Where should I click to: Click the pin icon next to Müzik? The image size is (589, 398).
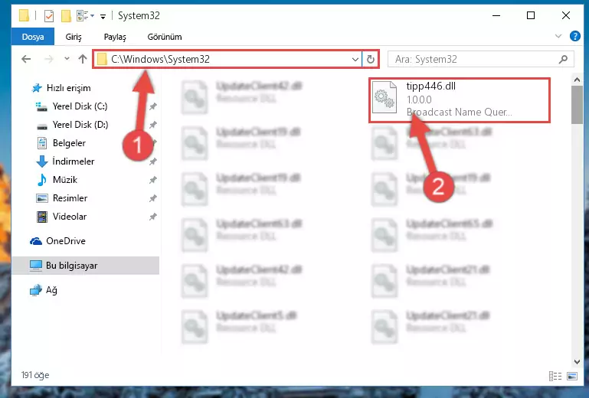153,180
